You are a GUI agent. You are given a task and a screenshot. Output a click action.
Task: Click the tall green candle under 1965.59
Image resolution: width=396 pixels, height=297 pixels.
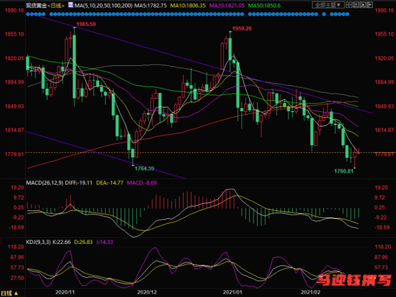pos(74,66)
